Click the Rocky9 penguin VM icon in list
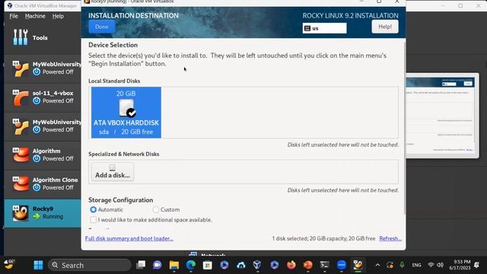Image resolution: width=487 pixels, height=274 pixels. tap(21, 213)
